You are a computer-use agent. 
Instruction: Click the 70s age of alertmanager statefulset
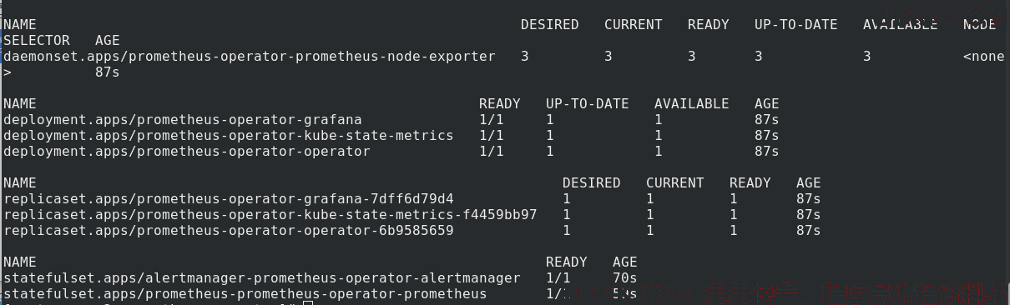[625, 278]
